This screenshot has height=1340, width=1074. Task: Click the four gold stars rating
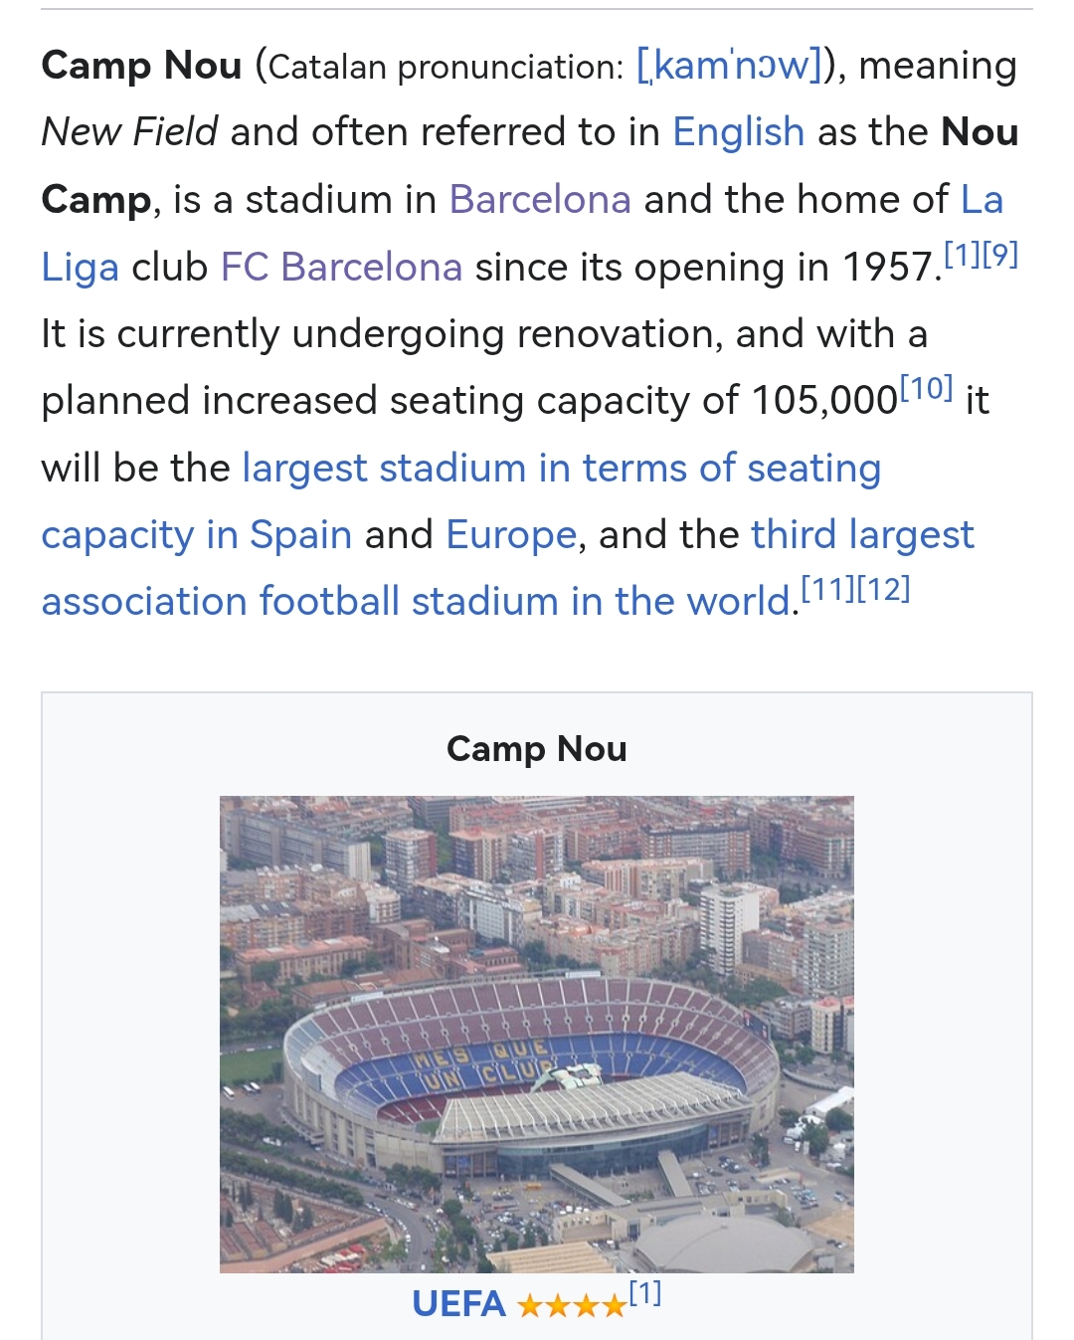571,1305
